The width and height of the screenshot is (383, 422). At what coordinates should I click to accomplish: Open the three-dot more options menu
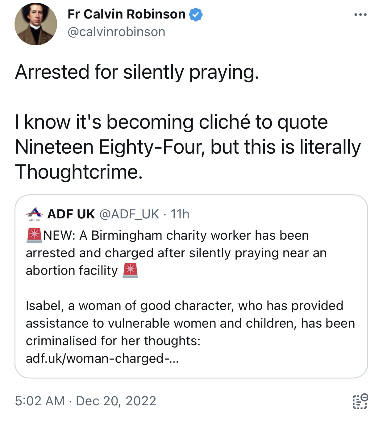point(360,14)
